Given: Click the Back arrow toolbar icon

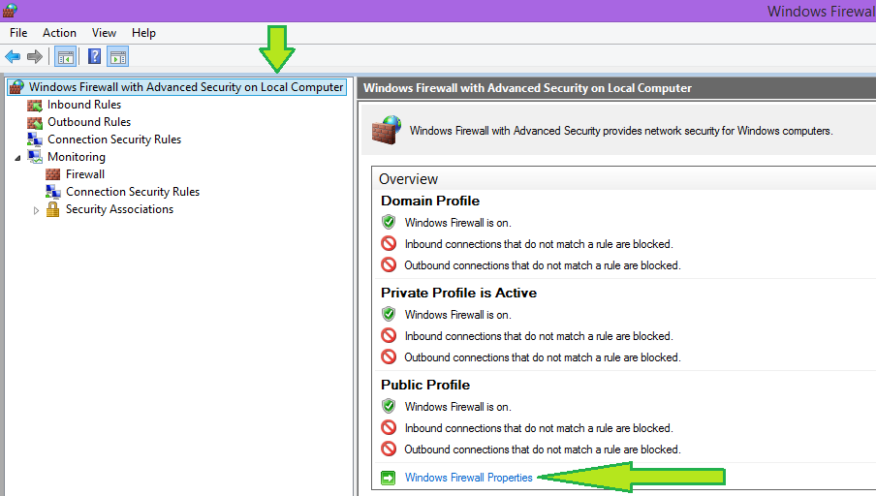Looking at the screenshot, I should click(13, 56).
